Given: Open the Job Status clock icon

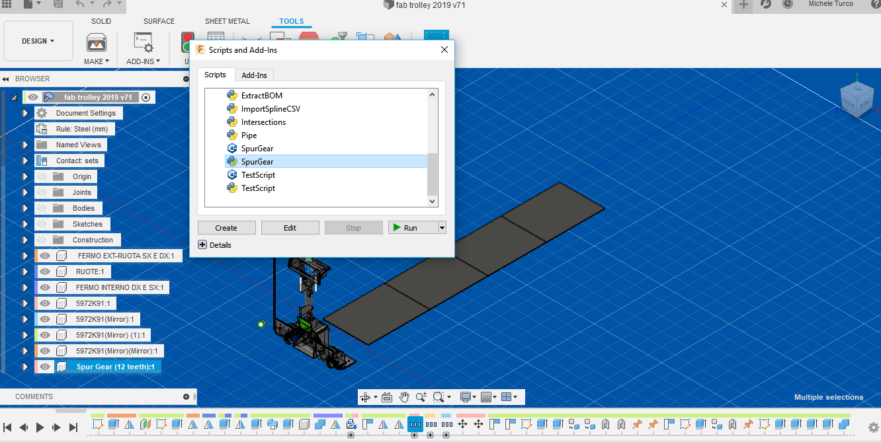Looking at the screenshot, I should (788, 4).
